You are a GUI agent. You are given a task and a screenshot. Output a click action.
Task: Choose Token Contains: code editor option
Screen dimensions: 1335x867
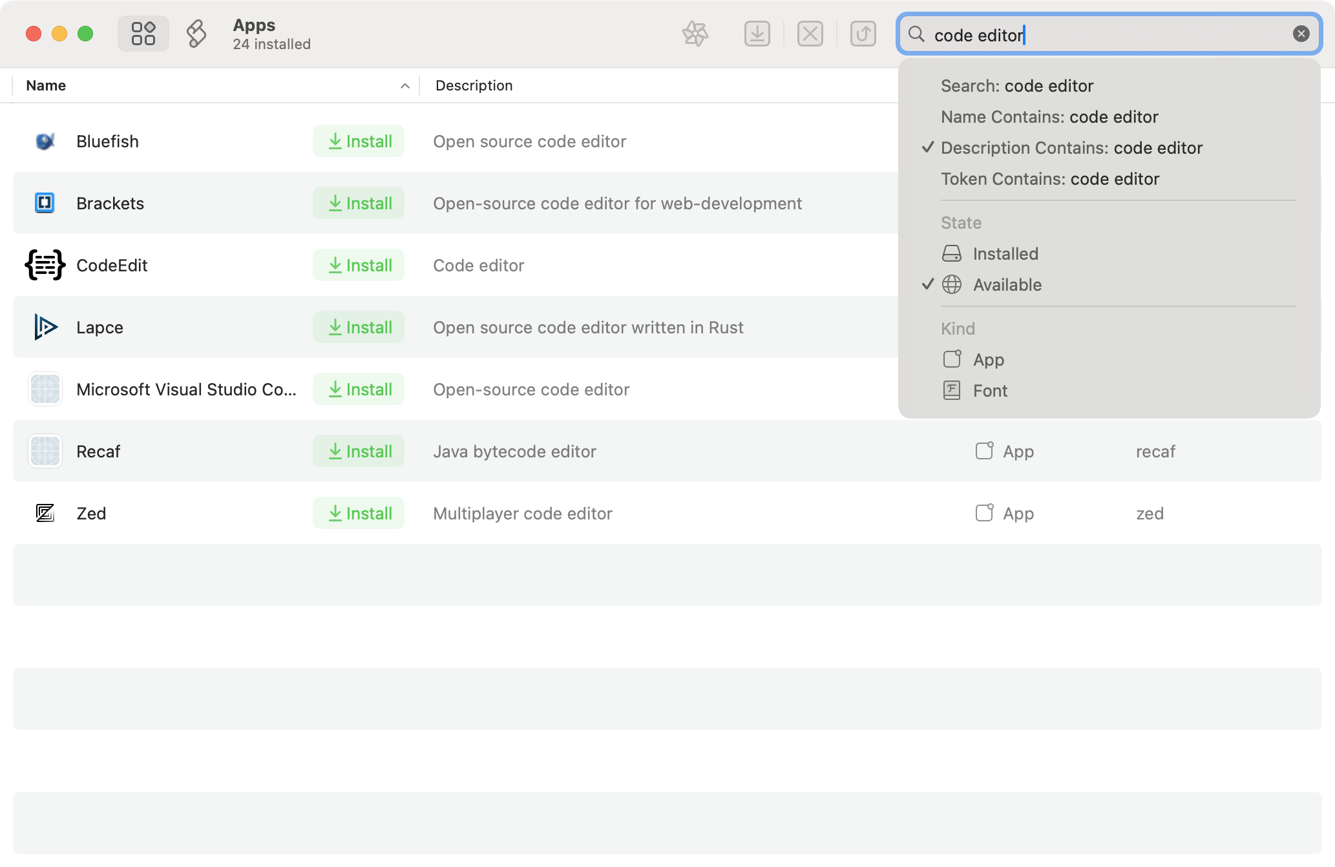click(1049, 179)
